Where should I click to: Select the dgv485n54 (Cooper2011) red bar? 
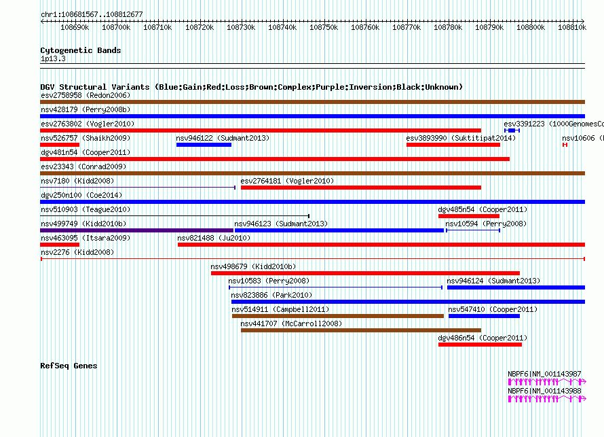pos(469,216)
